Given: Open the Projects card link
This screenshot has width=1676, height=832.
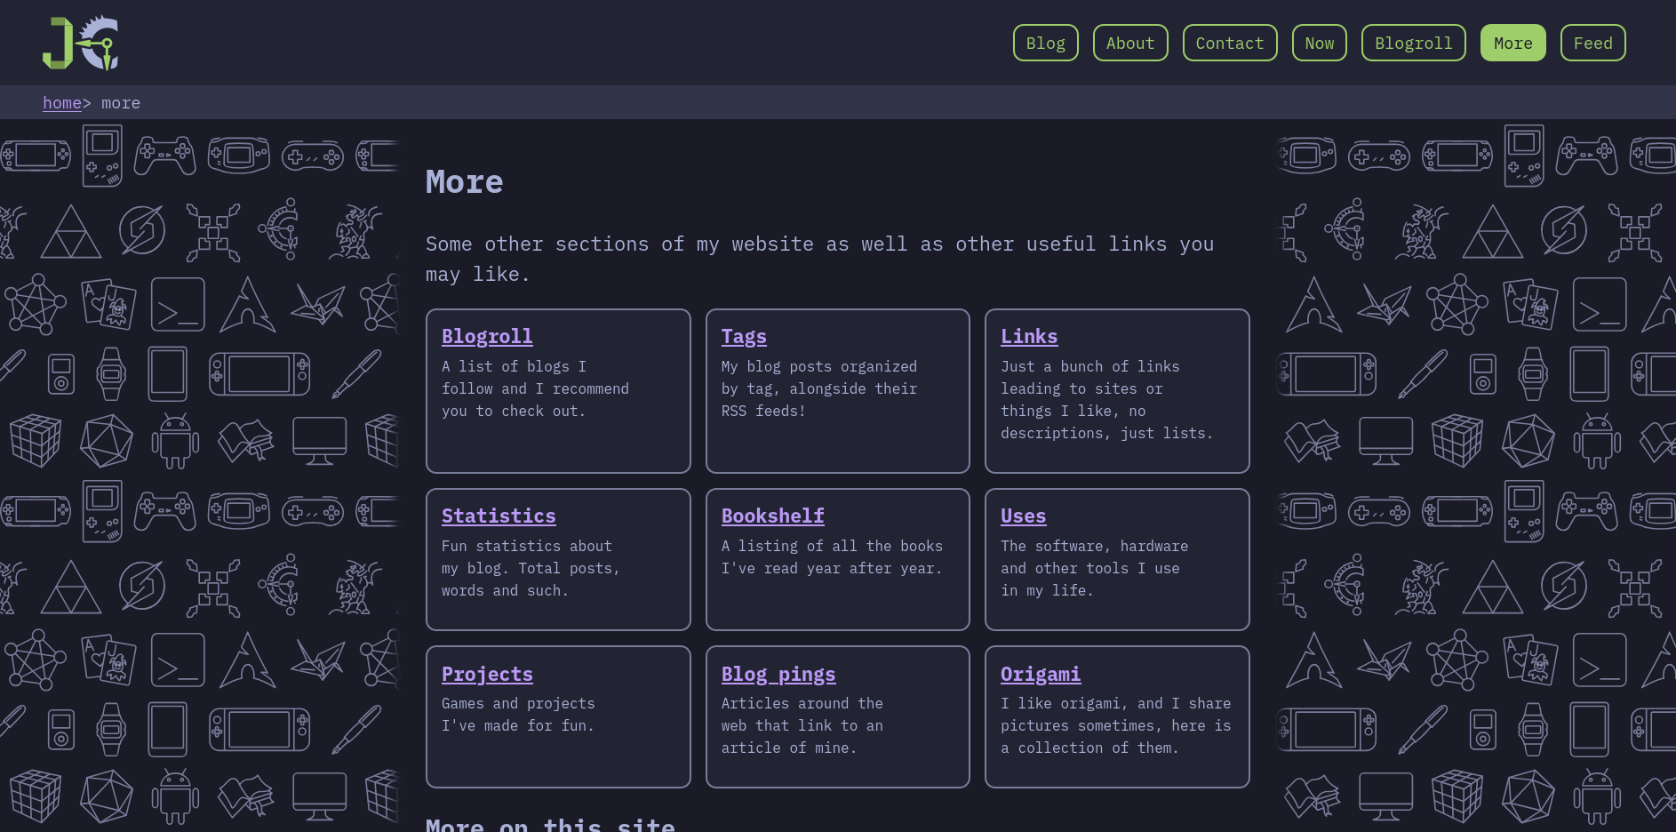Looking at the screenshot, I should [x=487, y=675].
